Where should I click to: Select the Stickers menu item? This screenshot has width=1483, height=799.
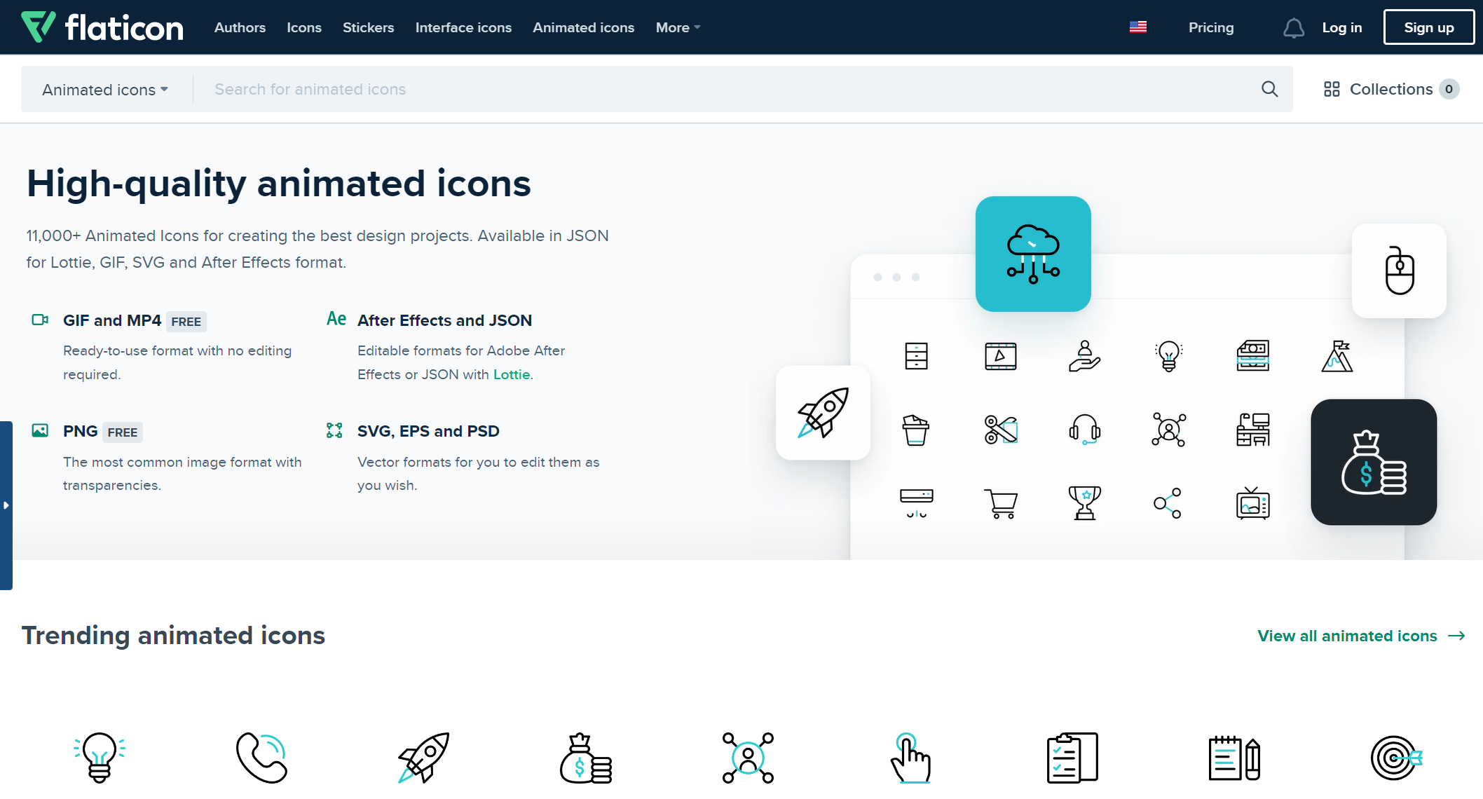tap(368, 27)
